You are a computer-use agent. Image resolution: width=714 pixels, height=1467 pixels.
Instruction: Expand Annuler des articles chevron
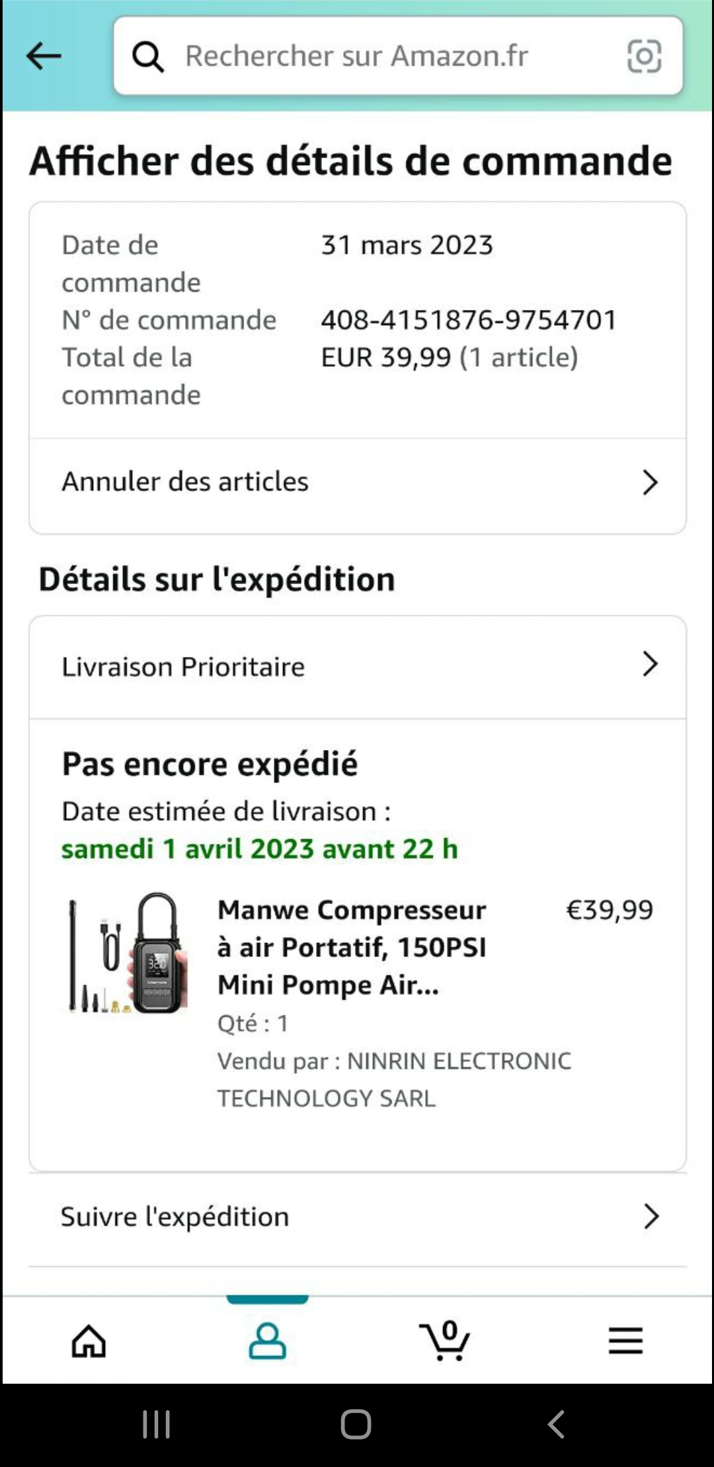[651, 482]
